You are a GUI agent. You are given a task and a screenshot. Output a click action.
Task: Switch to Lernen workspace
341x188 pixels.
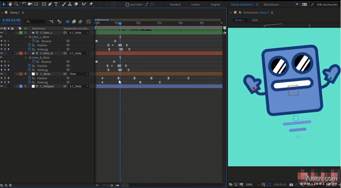click(195, 4)
